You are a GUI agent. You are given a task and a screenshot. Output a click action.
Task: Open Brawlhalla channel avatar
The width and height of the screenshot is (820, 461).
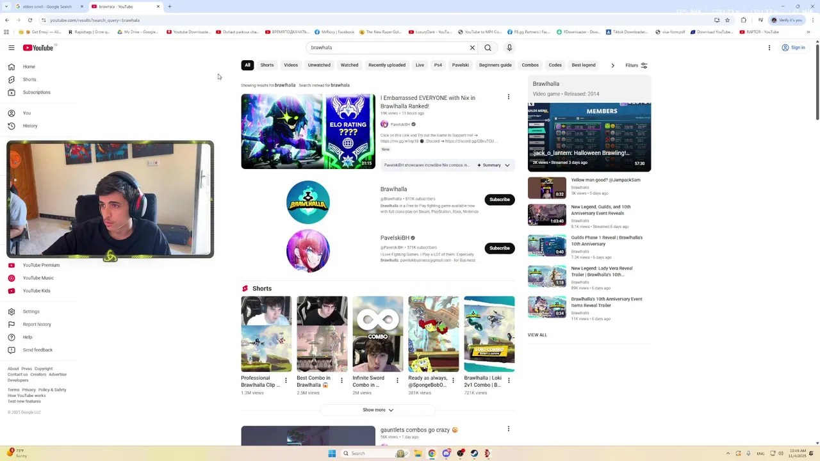coord(308,202)
